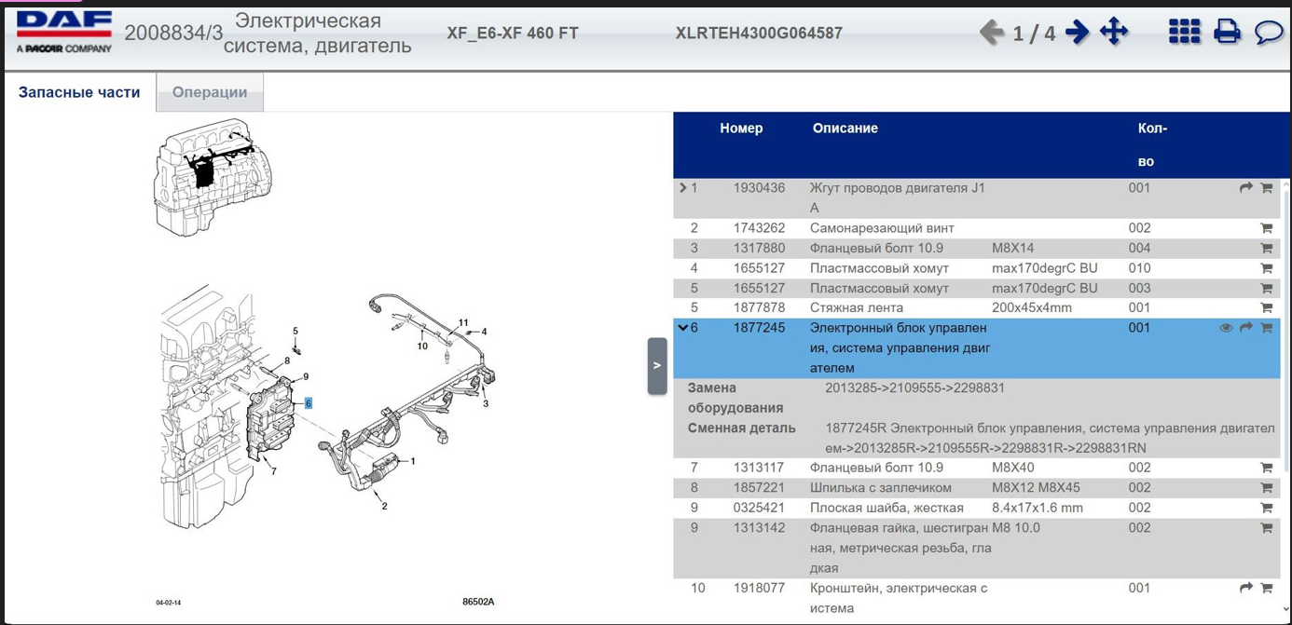Click callout 11 on the diagram
The height and width of the screenshot is (625, 1292).
pos(463,323)
